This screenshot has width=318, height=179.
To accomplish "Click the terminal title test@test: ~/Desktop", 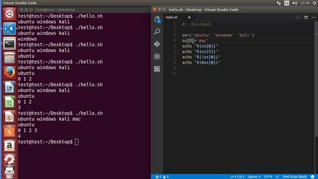I will pos(55,9).
